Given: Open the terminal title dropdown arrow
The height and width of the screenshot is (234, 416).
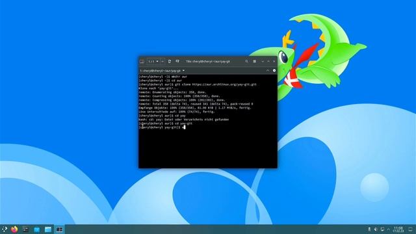Looking at the screenshot, I should pyautogui.click(x=183, y=71).
